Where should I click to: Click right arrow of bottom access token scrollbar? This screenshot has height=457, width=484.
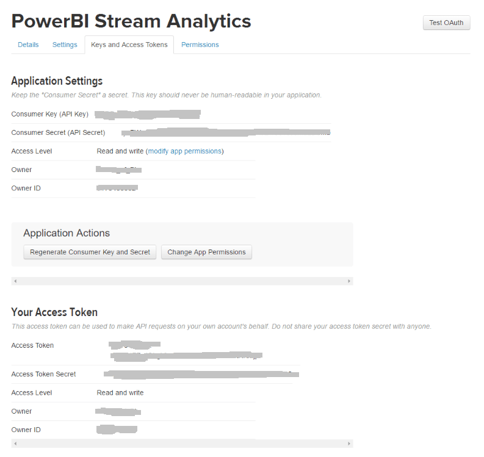(349, 444)
